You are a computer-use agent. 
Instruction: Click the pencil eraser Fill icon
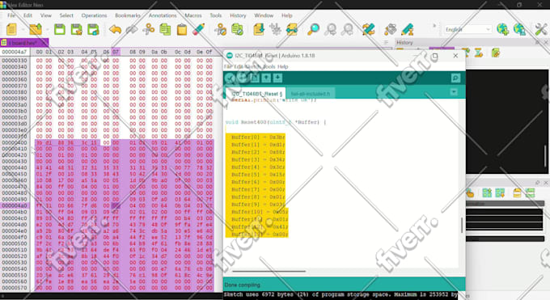tap(198, 29)
